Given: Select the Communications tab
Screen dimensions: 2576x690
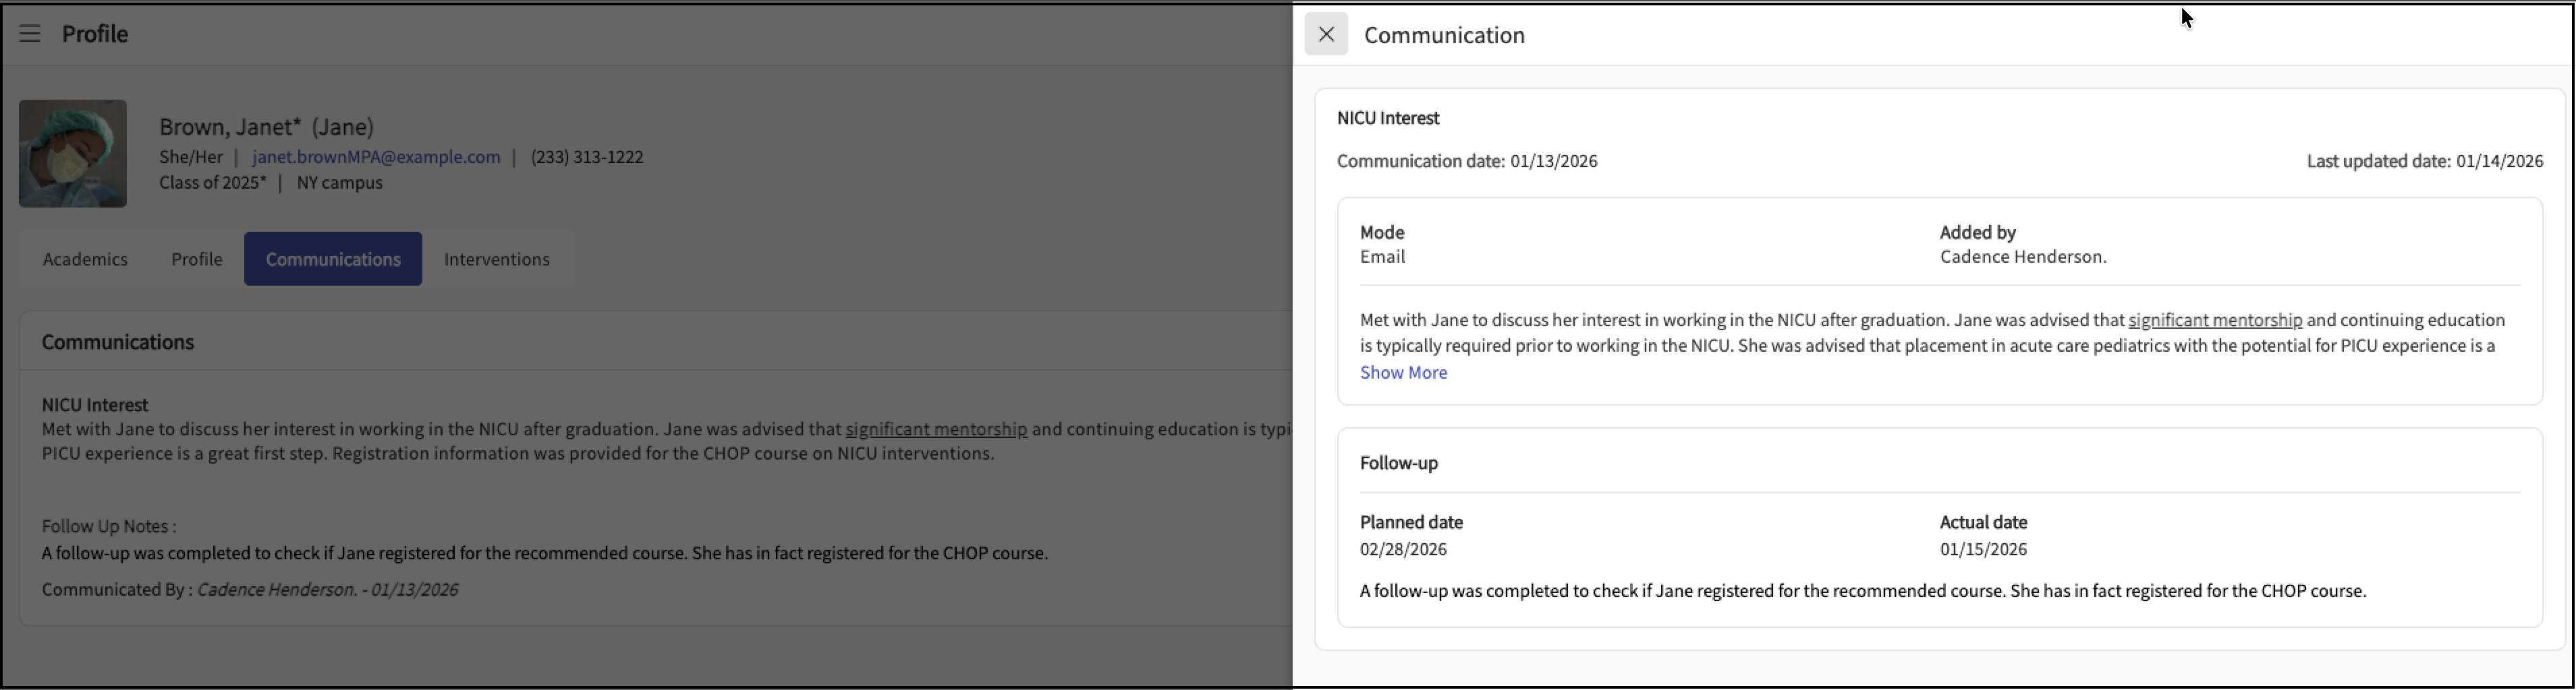Looking at the screenshot, I should click(333, 259).
